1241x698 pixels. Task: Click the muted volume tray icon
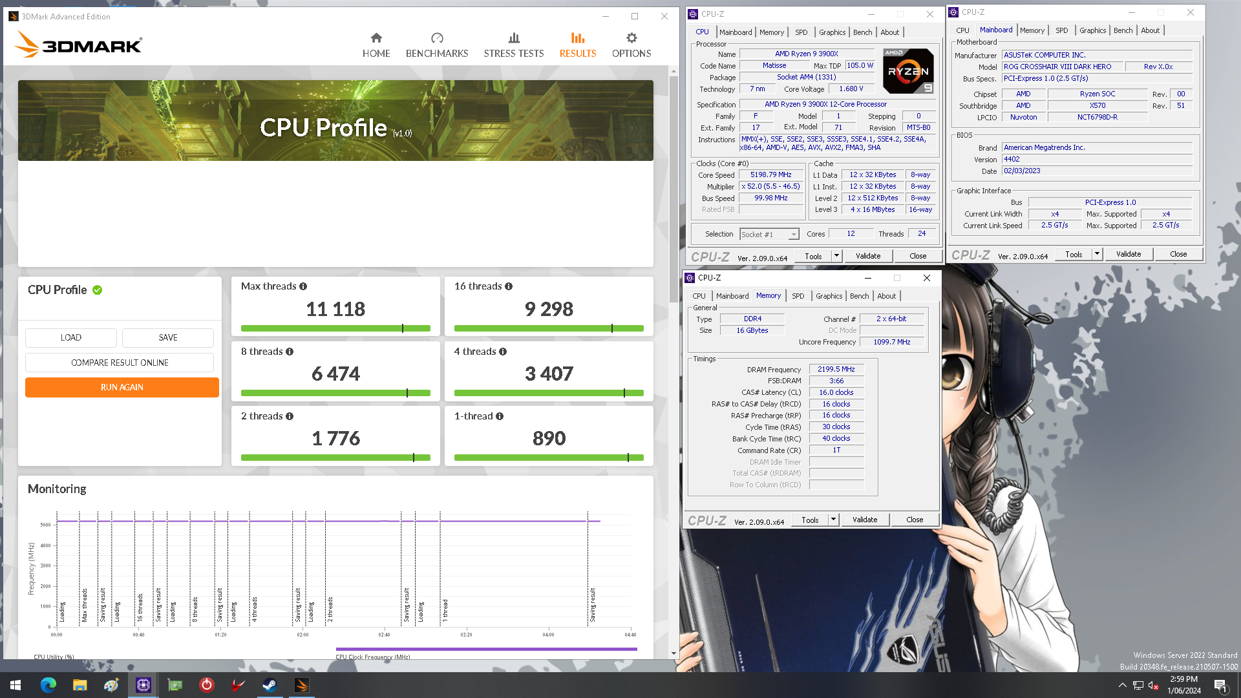tap(1153, 685)
